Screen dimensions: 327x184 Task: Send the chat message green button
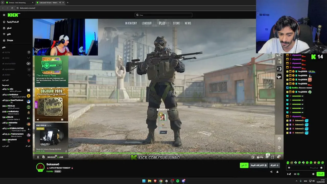320,174
